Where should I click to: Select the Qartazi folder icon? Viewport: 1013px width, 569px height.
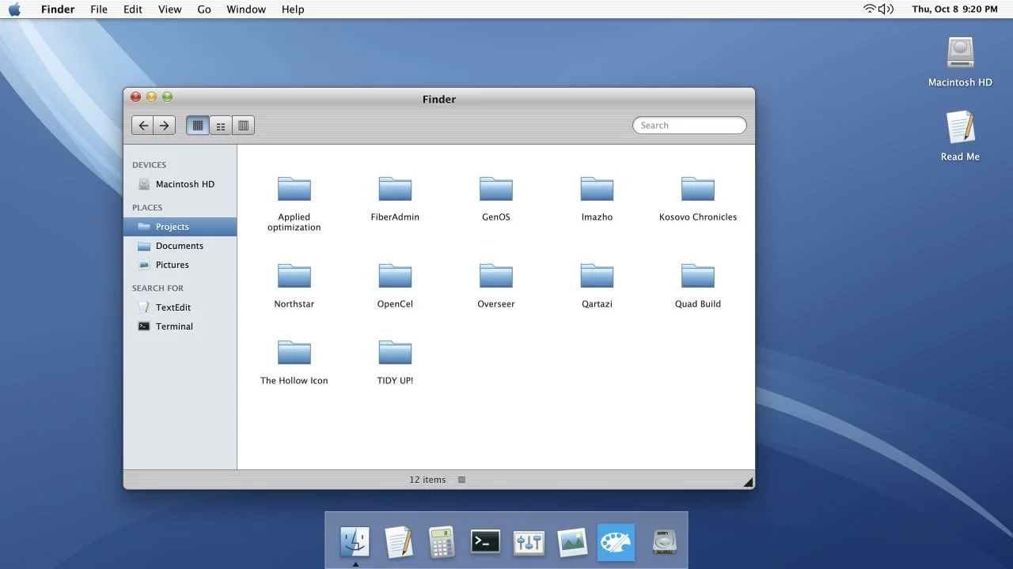[597, 276]
